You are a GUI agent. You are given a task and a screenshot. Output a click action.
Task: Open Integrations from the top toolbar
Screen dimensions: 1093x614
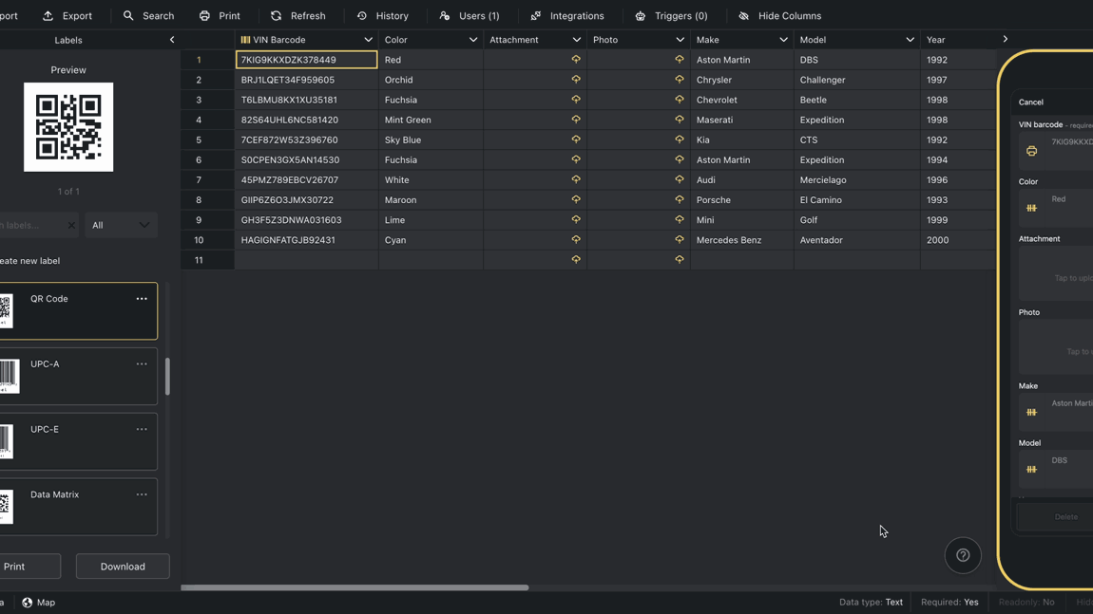pyautogui.click(x=567, y=16)
